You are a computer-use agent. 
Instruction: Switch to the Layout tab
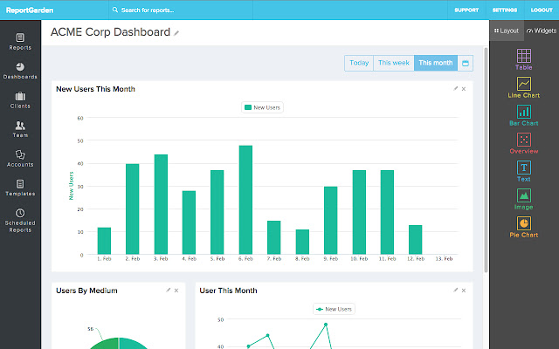pyautogui.click(x=506, y=30)
